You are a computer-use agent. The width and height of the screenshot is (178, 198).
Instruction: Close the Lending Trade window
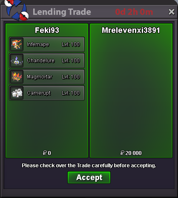[x=171, y=12]
